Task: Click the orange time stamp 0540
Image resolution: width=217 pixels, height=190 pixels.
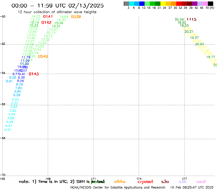Action: pyautogui.click(x=43, y=56)
